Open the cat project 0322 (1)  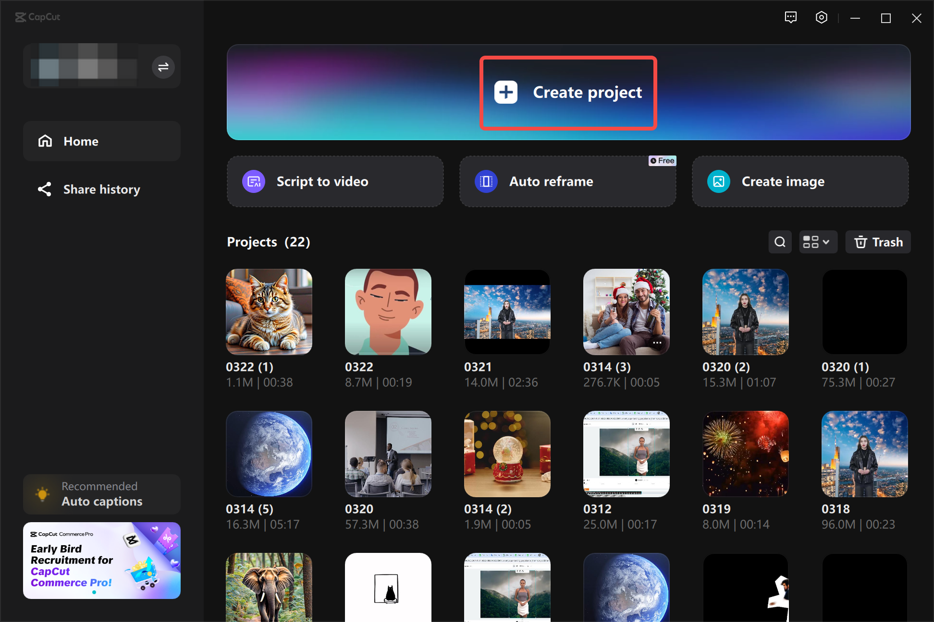(269, 311)
